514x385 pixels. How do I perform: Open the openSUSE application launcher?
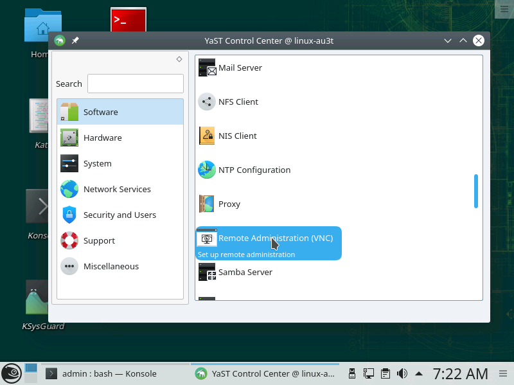(x=12, y=373)
